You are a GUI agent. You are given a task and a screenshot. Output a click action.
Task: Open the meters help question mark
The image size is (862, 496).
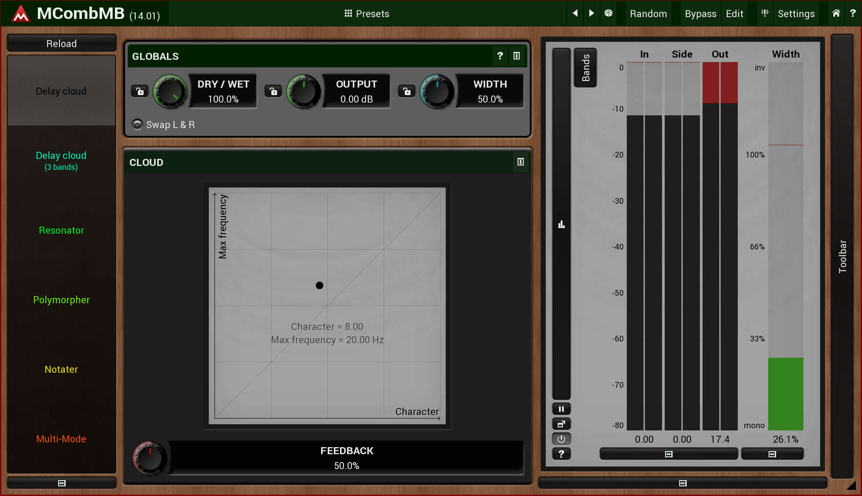click(561, 454)
